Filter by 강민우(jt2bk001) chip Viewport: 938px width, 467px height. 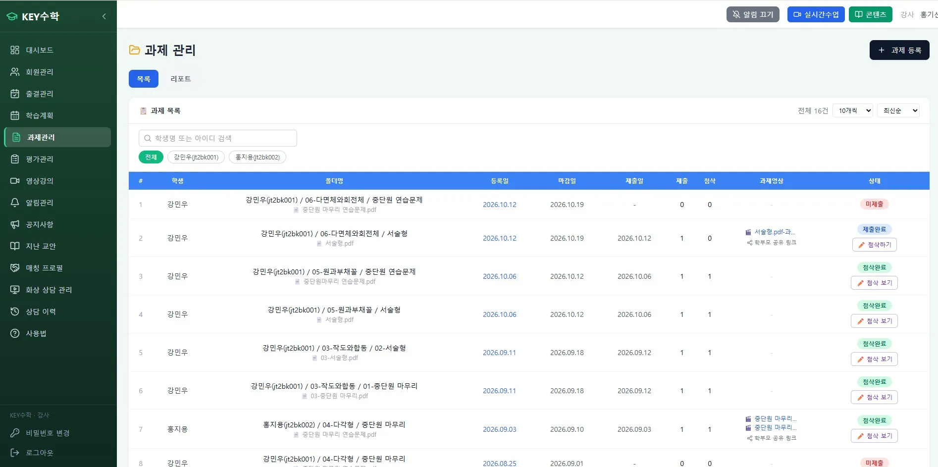coord(196,157)
